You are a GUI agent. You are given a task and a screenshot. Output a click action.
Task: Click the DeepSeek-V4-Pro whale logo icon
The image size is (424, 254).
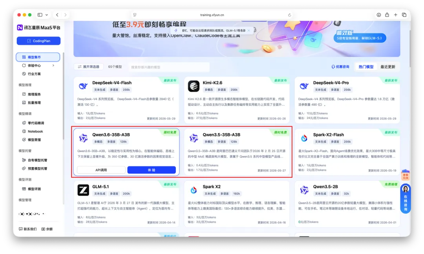[x=304, y=86]
